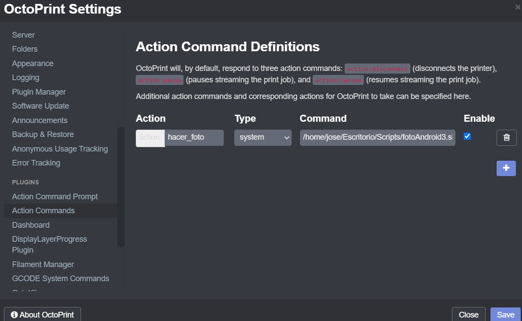Viewport: 522px width, 321px height.
Task: Add a new action command row
Action: 506,168
